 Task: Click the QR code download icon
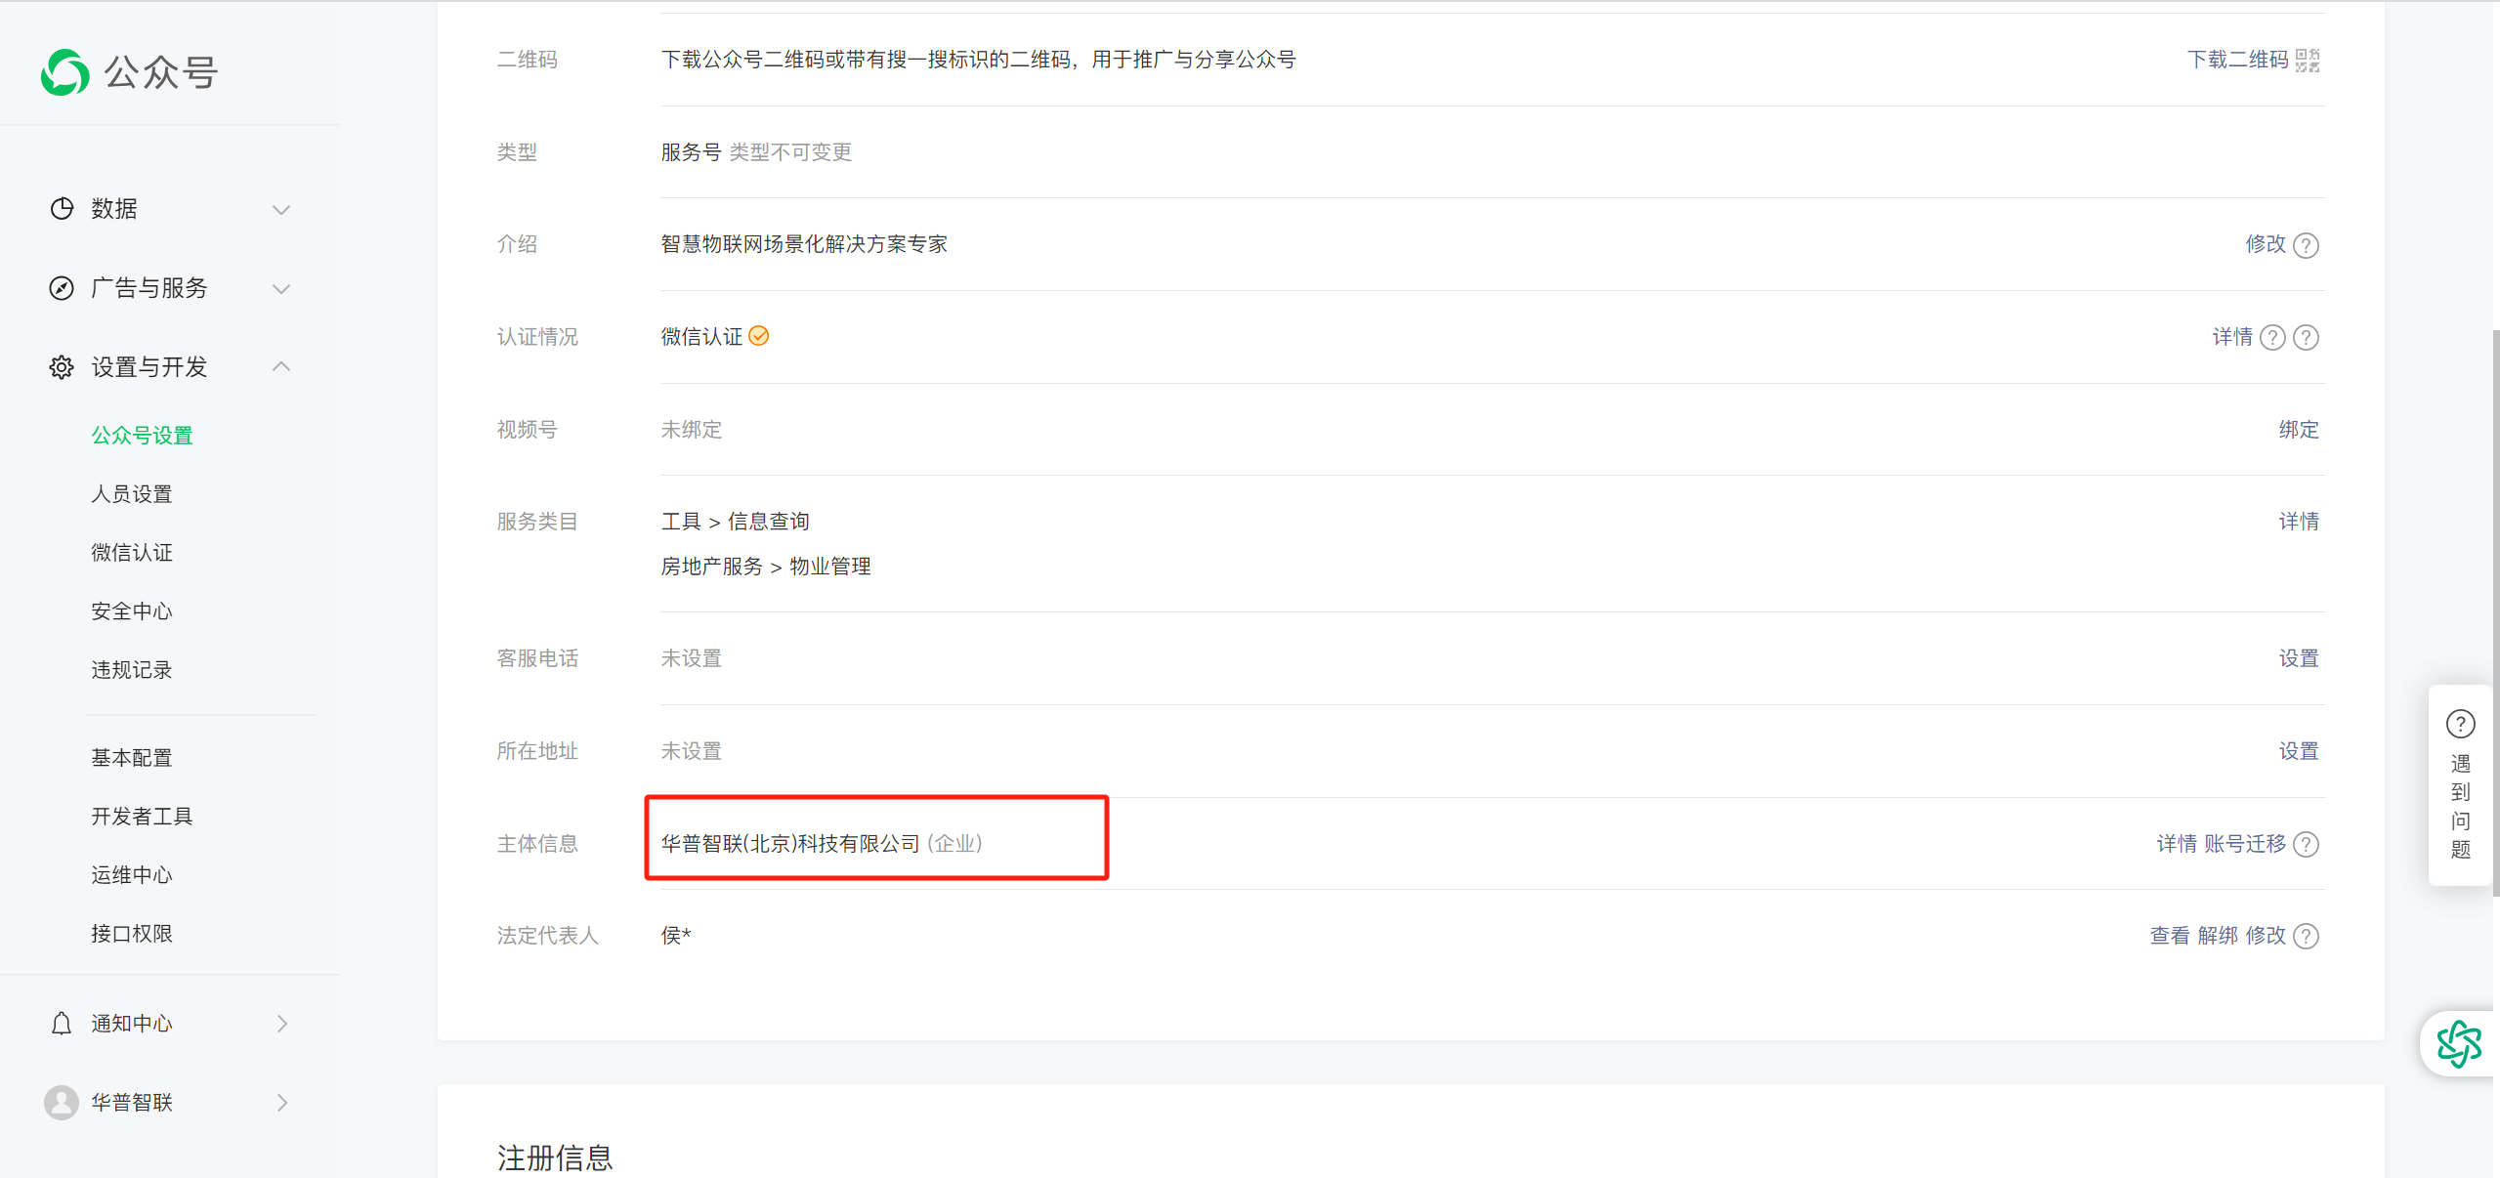(x=2307, y=61)
